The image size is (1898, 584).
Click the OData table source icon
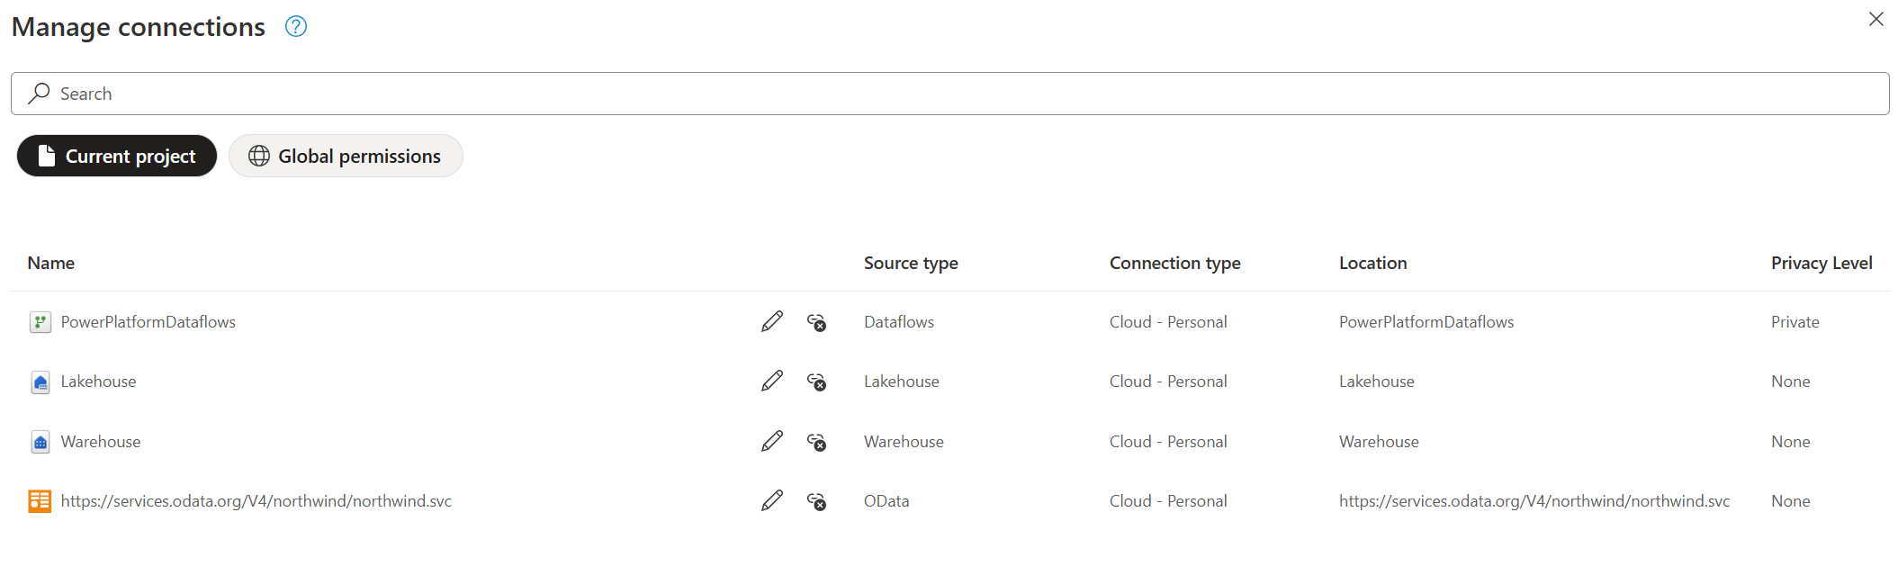(40, 501)
